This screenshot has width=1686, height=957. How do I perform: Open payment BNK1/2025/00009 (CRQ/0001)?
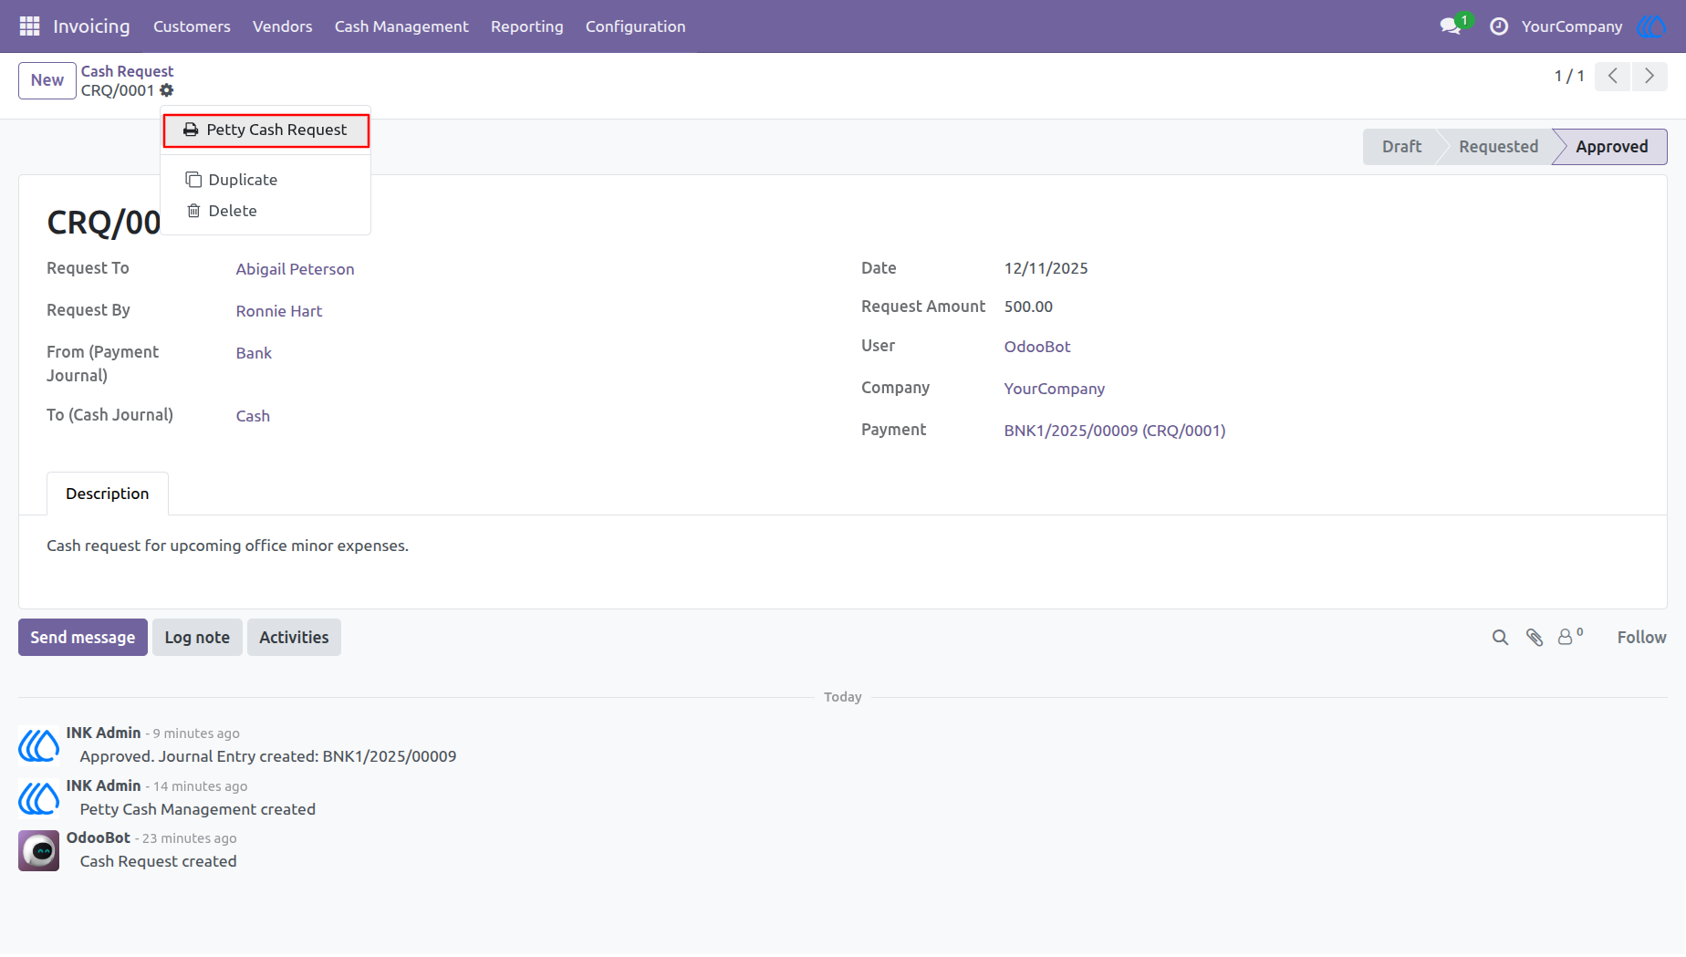click(1115, 431)
